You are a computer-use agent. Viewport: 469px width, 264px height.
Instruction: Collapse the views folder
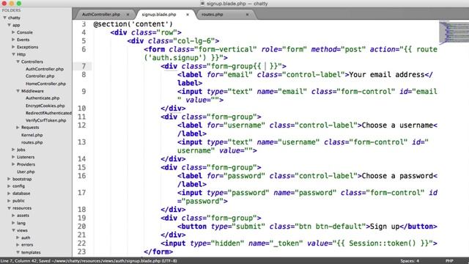(13, 230)
